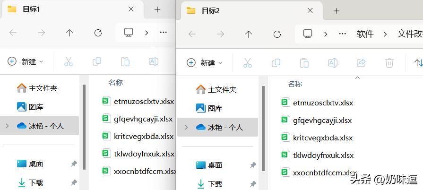Click Forward arrow in 目标2 window

[220, 34]
